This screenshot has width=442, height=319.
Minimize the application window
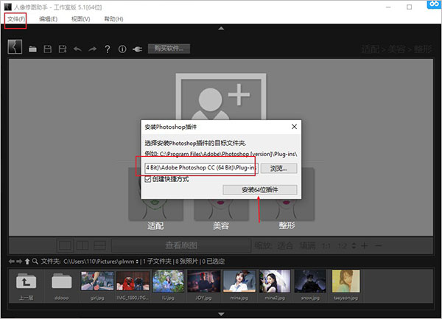point(388,7)
